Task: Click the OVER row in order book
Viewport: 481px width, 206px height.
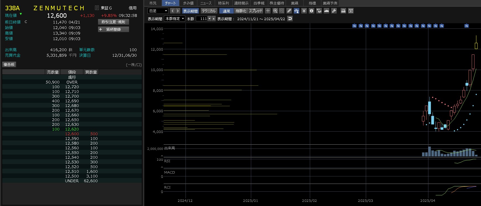Action: pyautogui.click(x=72, y=82)
